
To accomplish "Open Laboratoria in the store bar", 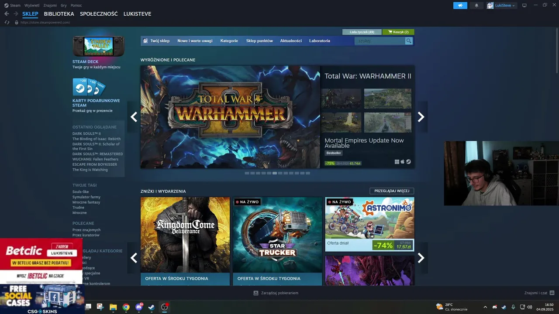I will click(x=320, y=41).
